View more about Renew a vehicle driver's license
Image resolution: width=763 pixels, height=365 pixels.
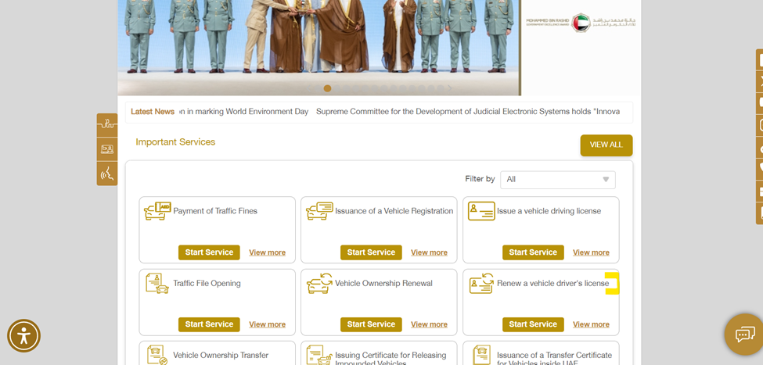pos(591,324)
